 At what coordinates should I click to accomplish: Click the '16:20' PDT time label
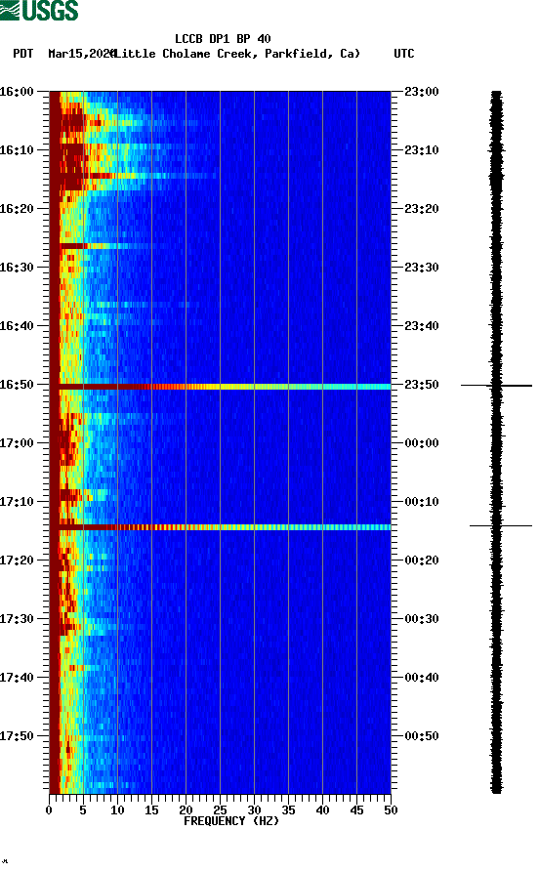[x=17, y=209]
